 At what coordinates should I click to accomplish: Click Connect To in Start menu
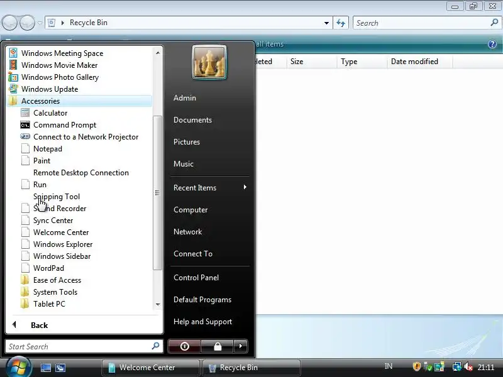click(193, 254)
